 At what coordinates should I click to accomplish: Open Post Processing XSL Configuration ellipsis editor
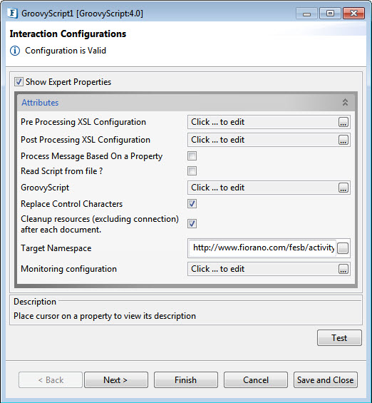click(343, 140)
